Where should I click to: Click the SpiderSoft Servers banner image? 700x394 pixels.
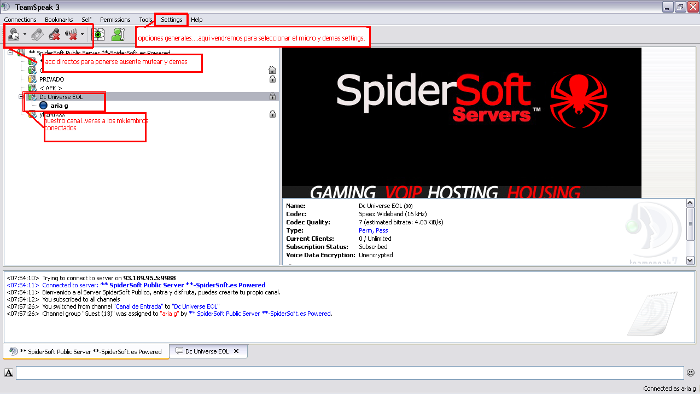click(462, 123)
